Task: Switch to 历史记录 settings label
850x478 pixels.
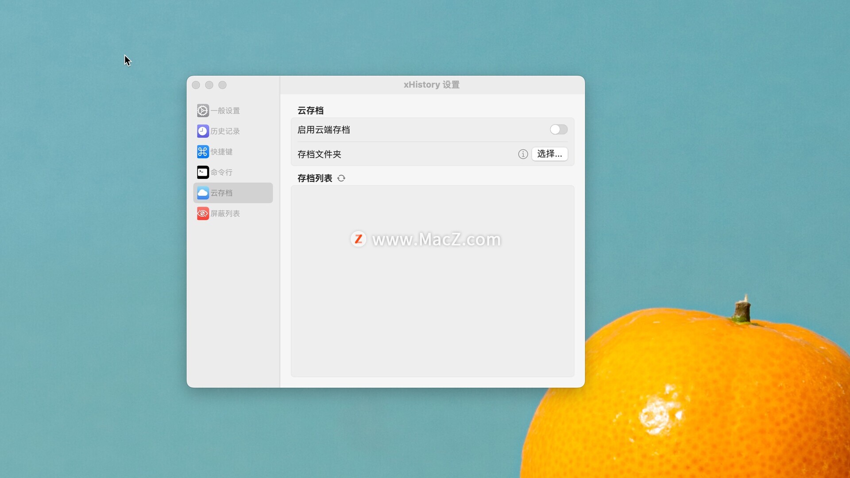Action: point(225,131)
